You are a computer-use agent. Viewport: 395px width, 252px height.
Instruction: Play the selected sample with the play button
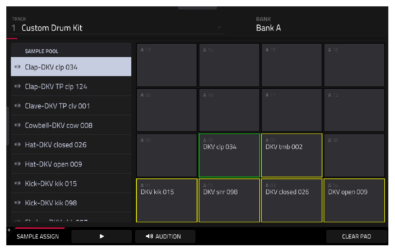102,237
